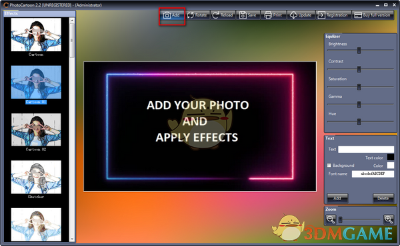This screenshot has width=400, height=246.
Task: Click the Brightness slider handle
Action: tap(359, 51)
